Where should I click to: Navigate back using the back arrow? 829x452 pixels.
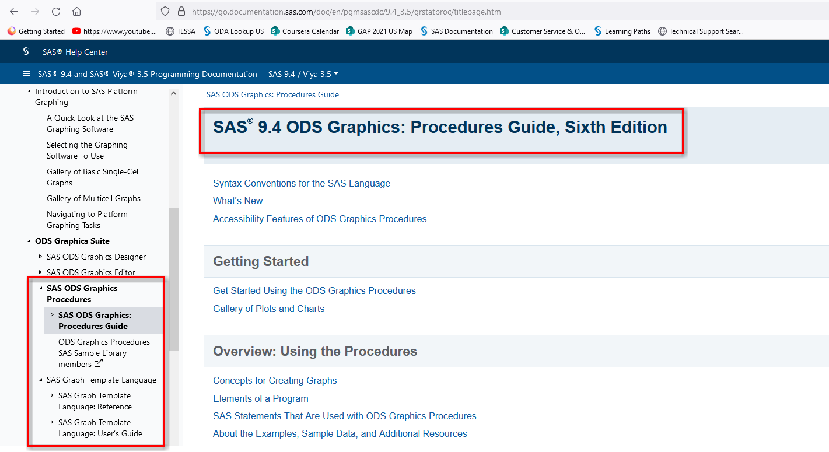coord(14,11)
